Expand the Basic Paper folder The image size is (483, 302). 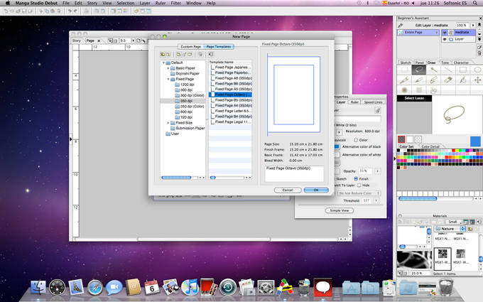click(x=168, y=68)
